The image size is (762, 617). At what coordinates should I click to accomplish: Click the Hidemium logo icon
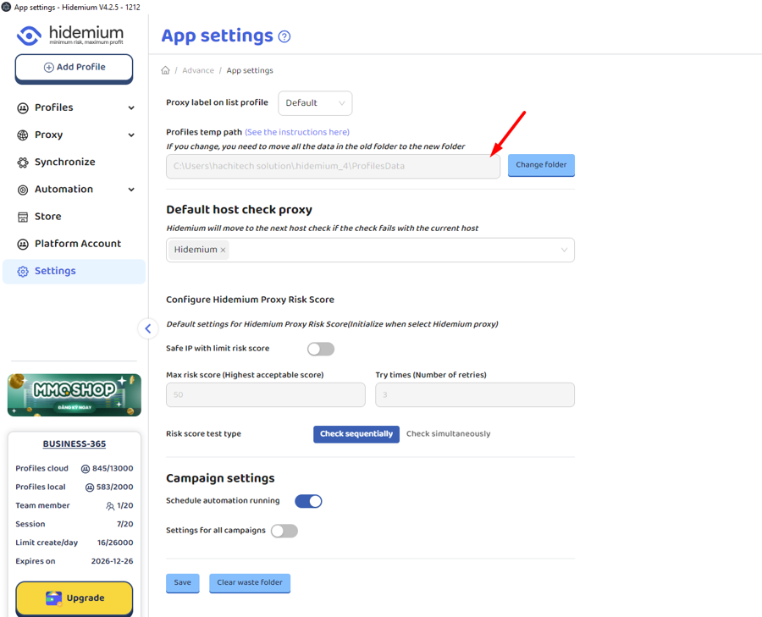(30, 36)
